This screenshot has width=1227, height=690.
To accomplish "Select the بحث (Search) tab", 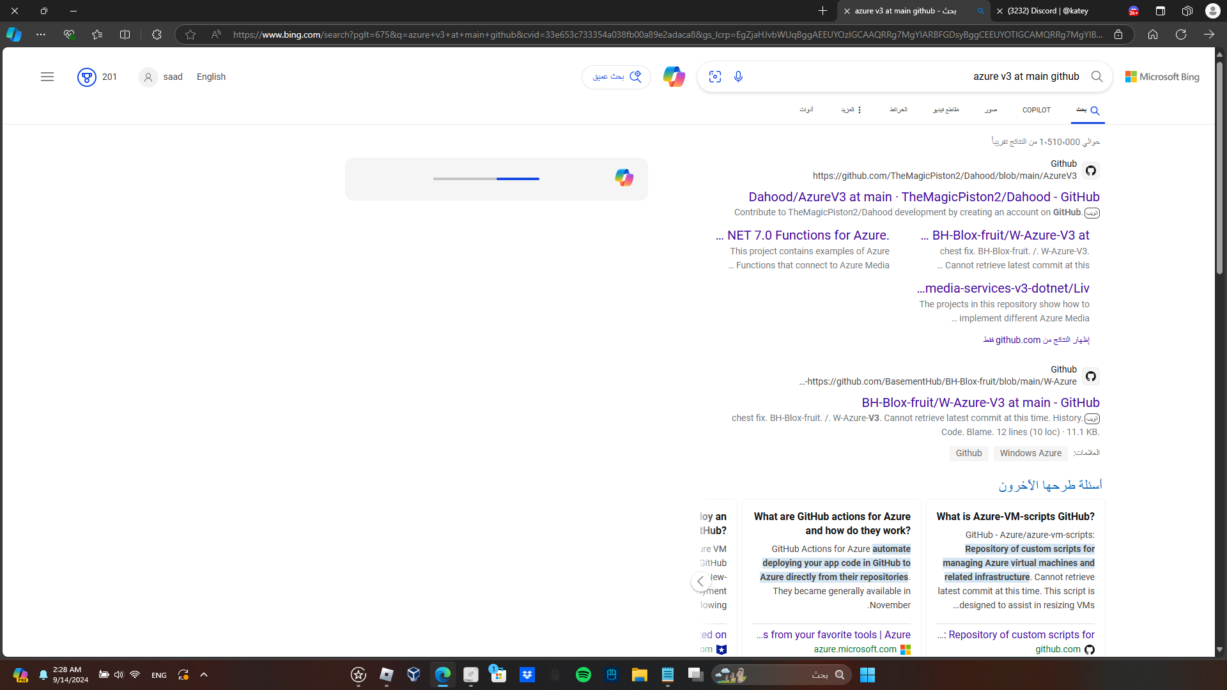I will (1088, 110).
